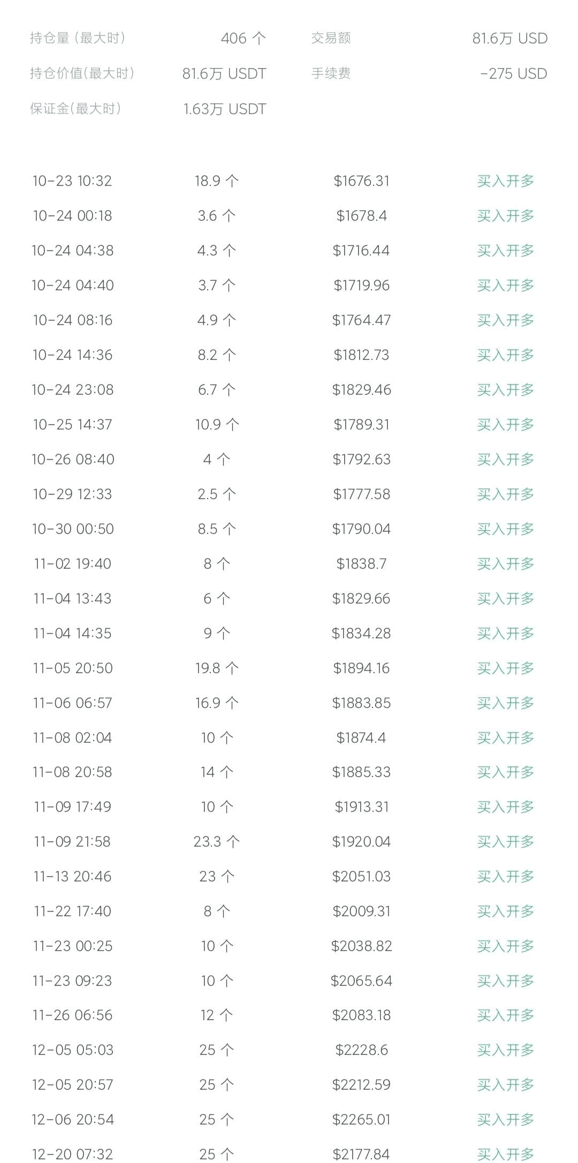
Task: Select the $1913.31 trade price
Action: [361, 807]
